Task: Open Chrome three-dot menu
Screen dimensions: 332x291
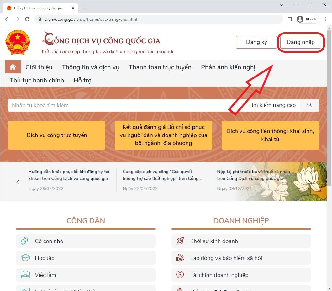Action: pyautogui.click(x=325, y=19)
